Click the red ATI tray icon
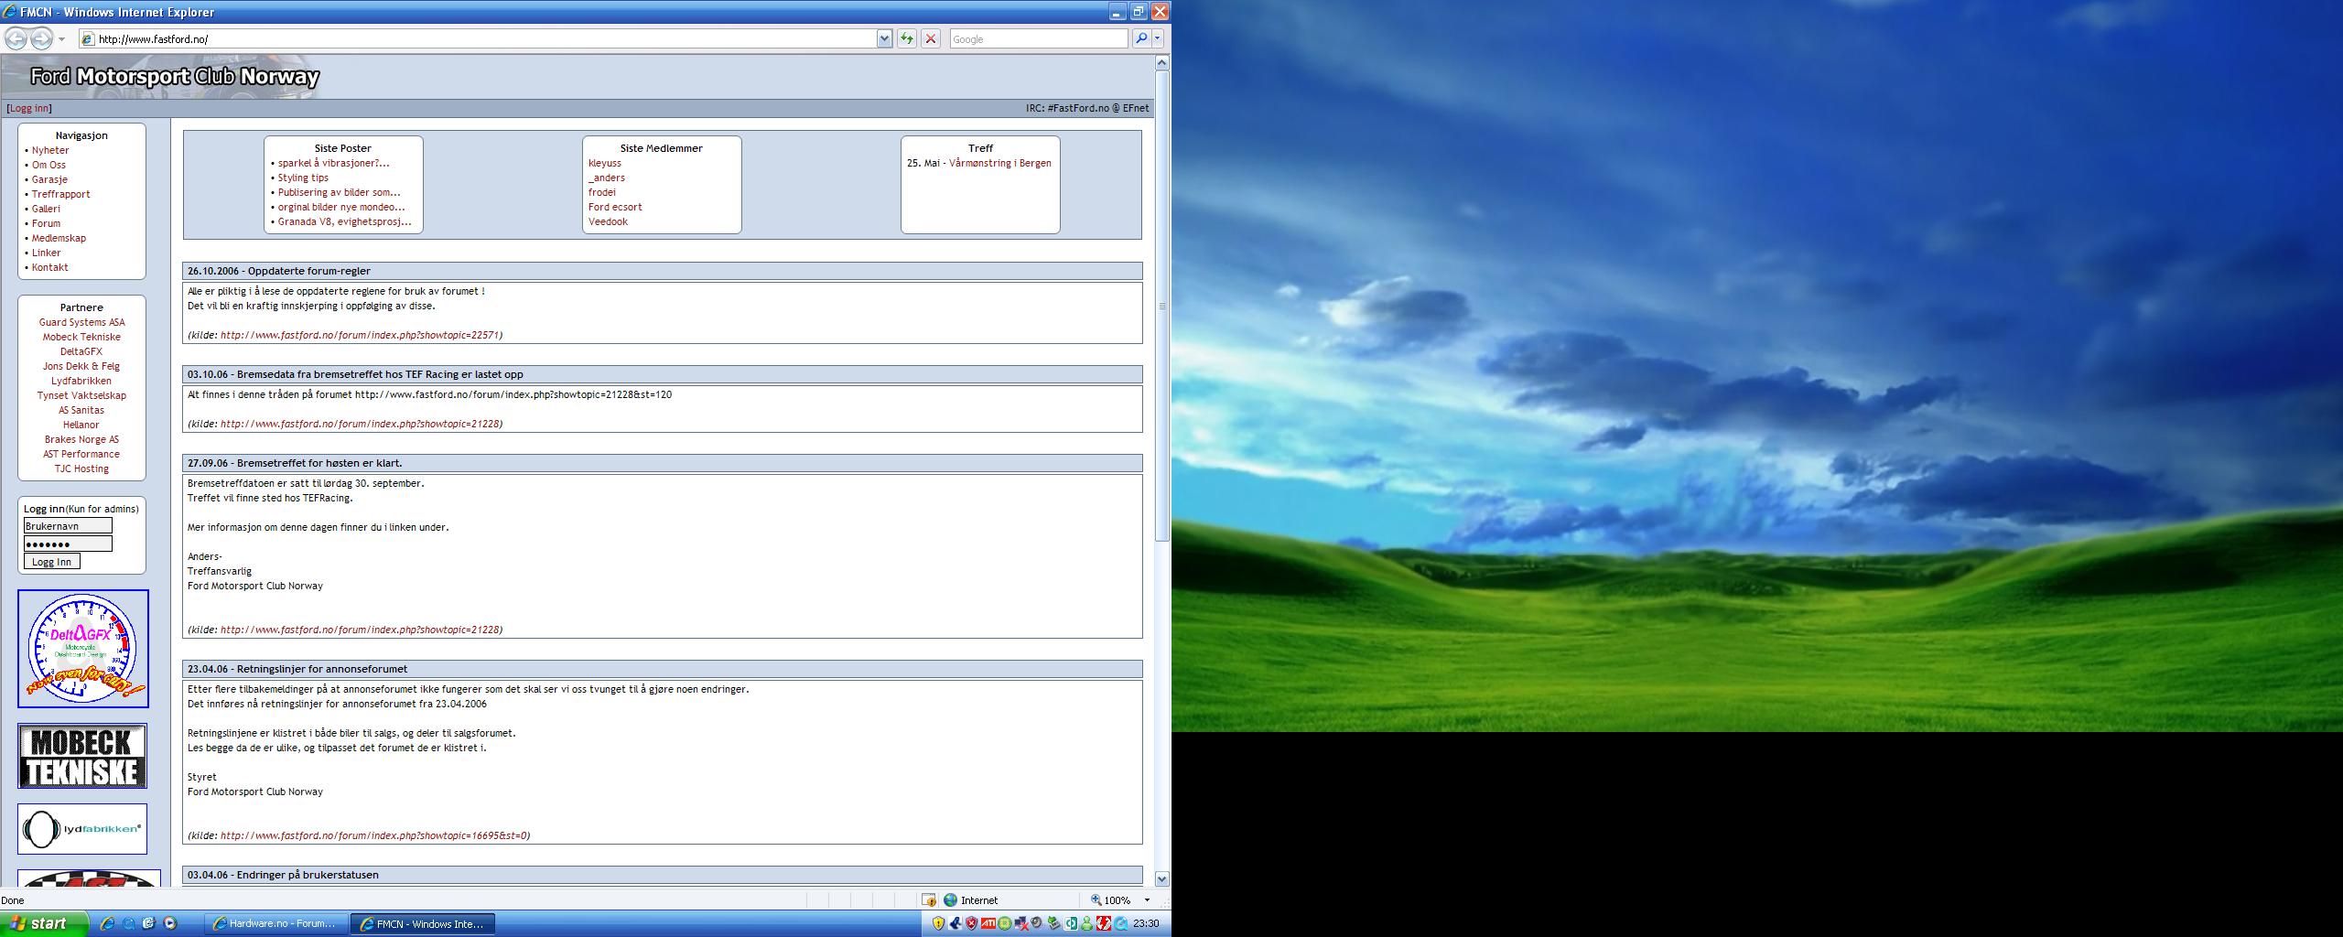This screenshot has width=2343, height=937. click(x=988, y=923)
